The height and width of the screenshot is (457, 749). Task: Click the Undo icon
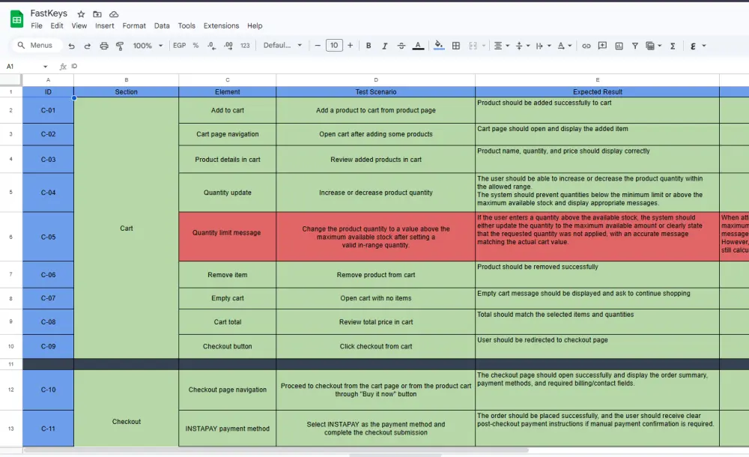(71, 46)
